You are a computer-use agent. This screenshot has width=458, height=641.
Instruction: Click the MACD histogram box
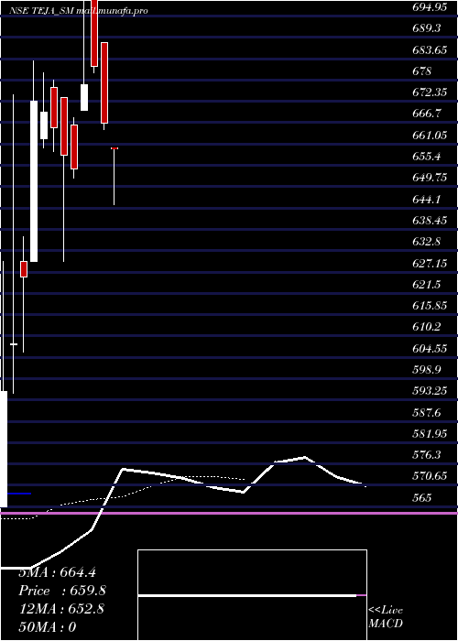[x=252, y=595]
